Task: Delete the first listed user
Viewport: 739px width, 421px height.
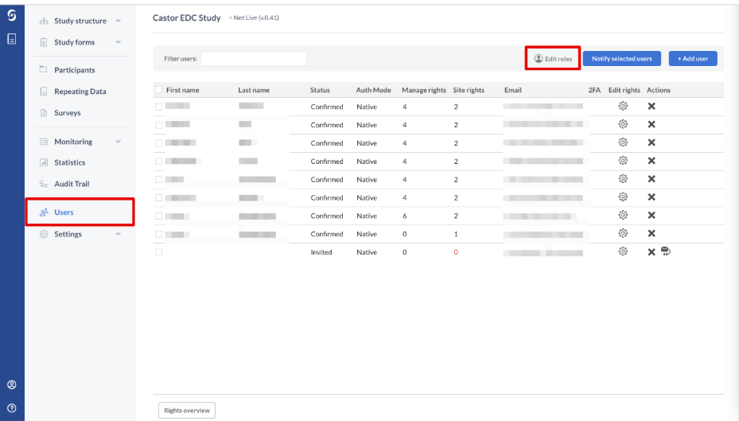Action: point(651,106)
